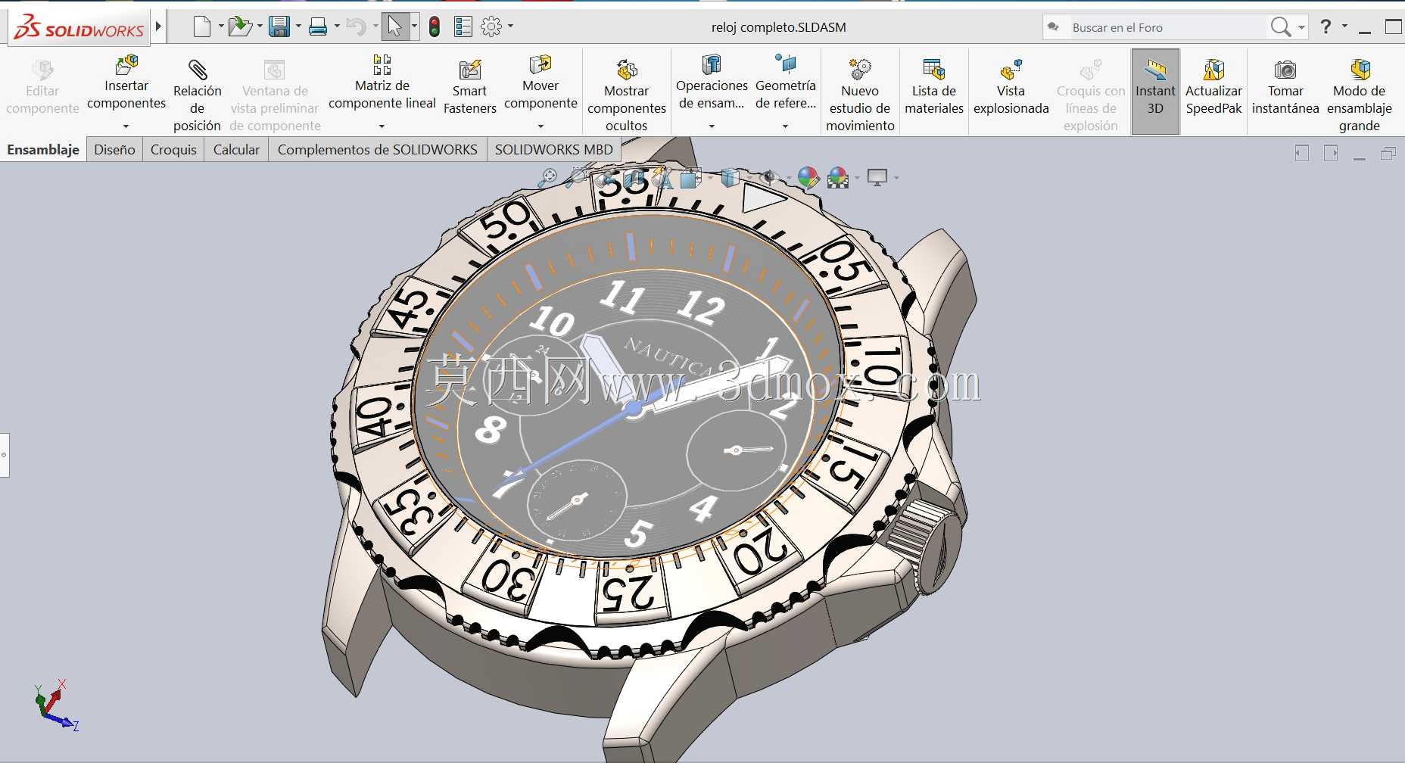1405x763 pixels.
Task: Click the Print icon in the top toolbar
Action: pyautogui.click(x=318, y=27)
